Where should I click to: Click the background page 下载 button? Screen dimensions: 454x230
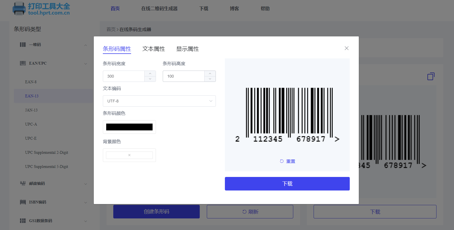coord(375,212)
